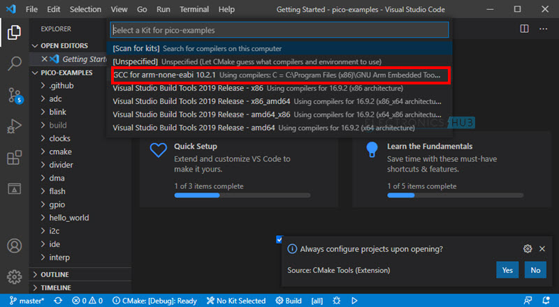Click the notification settings gear icon
This screenshot has height=307, width=559.
(x=528, y=248)
